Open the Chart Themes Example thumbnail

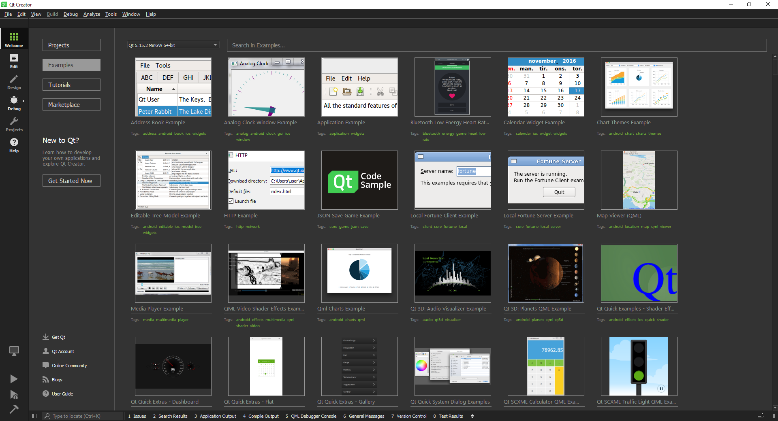coord(639,87)
